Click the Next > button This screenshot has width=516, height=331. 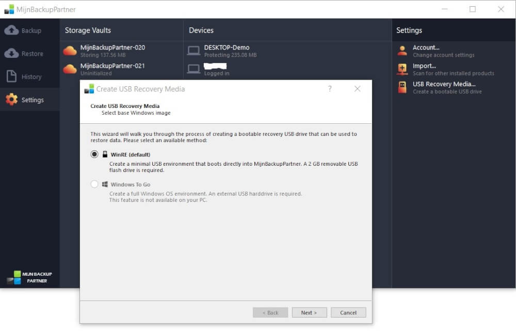tap(309, 312)
